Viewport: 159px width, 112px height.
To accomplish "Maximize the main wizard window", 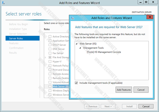I will click(x=146, y=2).
